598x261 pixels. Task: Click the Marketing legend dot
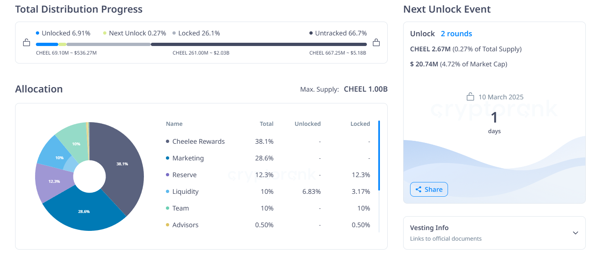coord(168,158)
